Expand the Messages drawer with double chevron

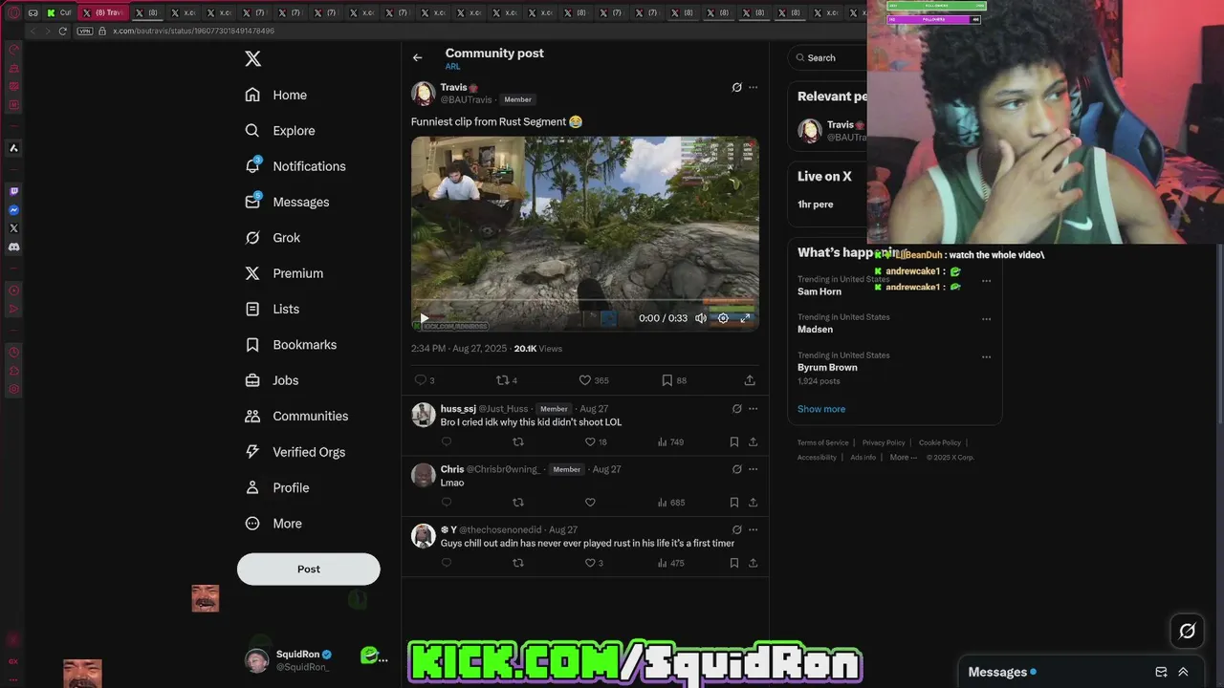pyautogui.click(x=1183, y=672)
